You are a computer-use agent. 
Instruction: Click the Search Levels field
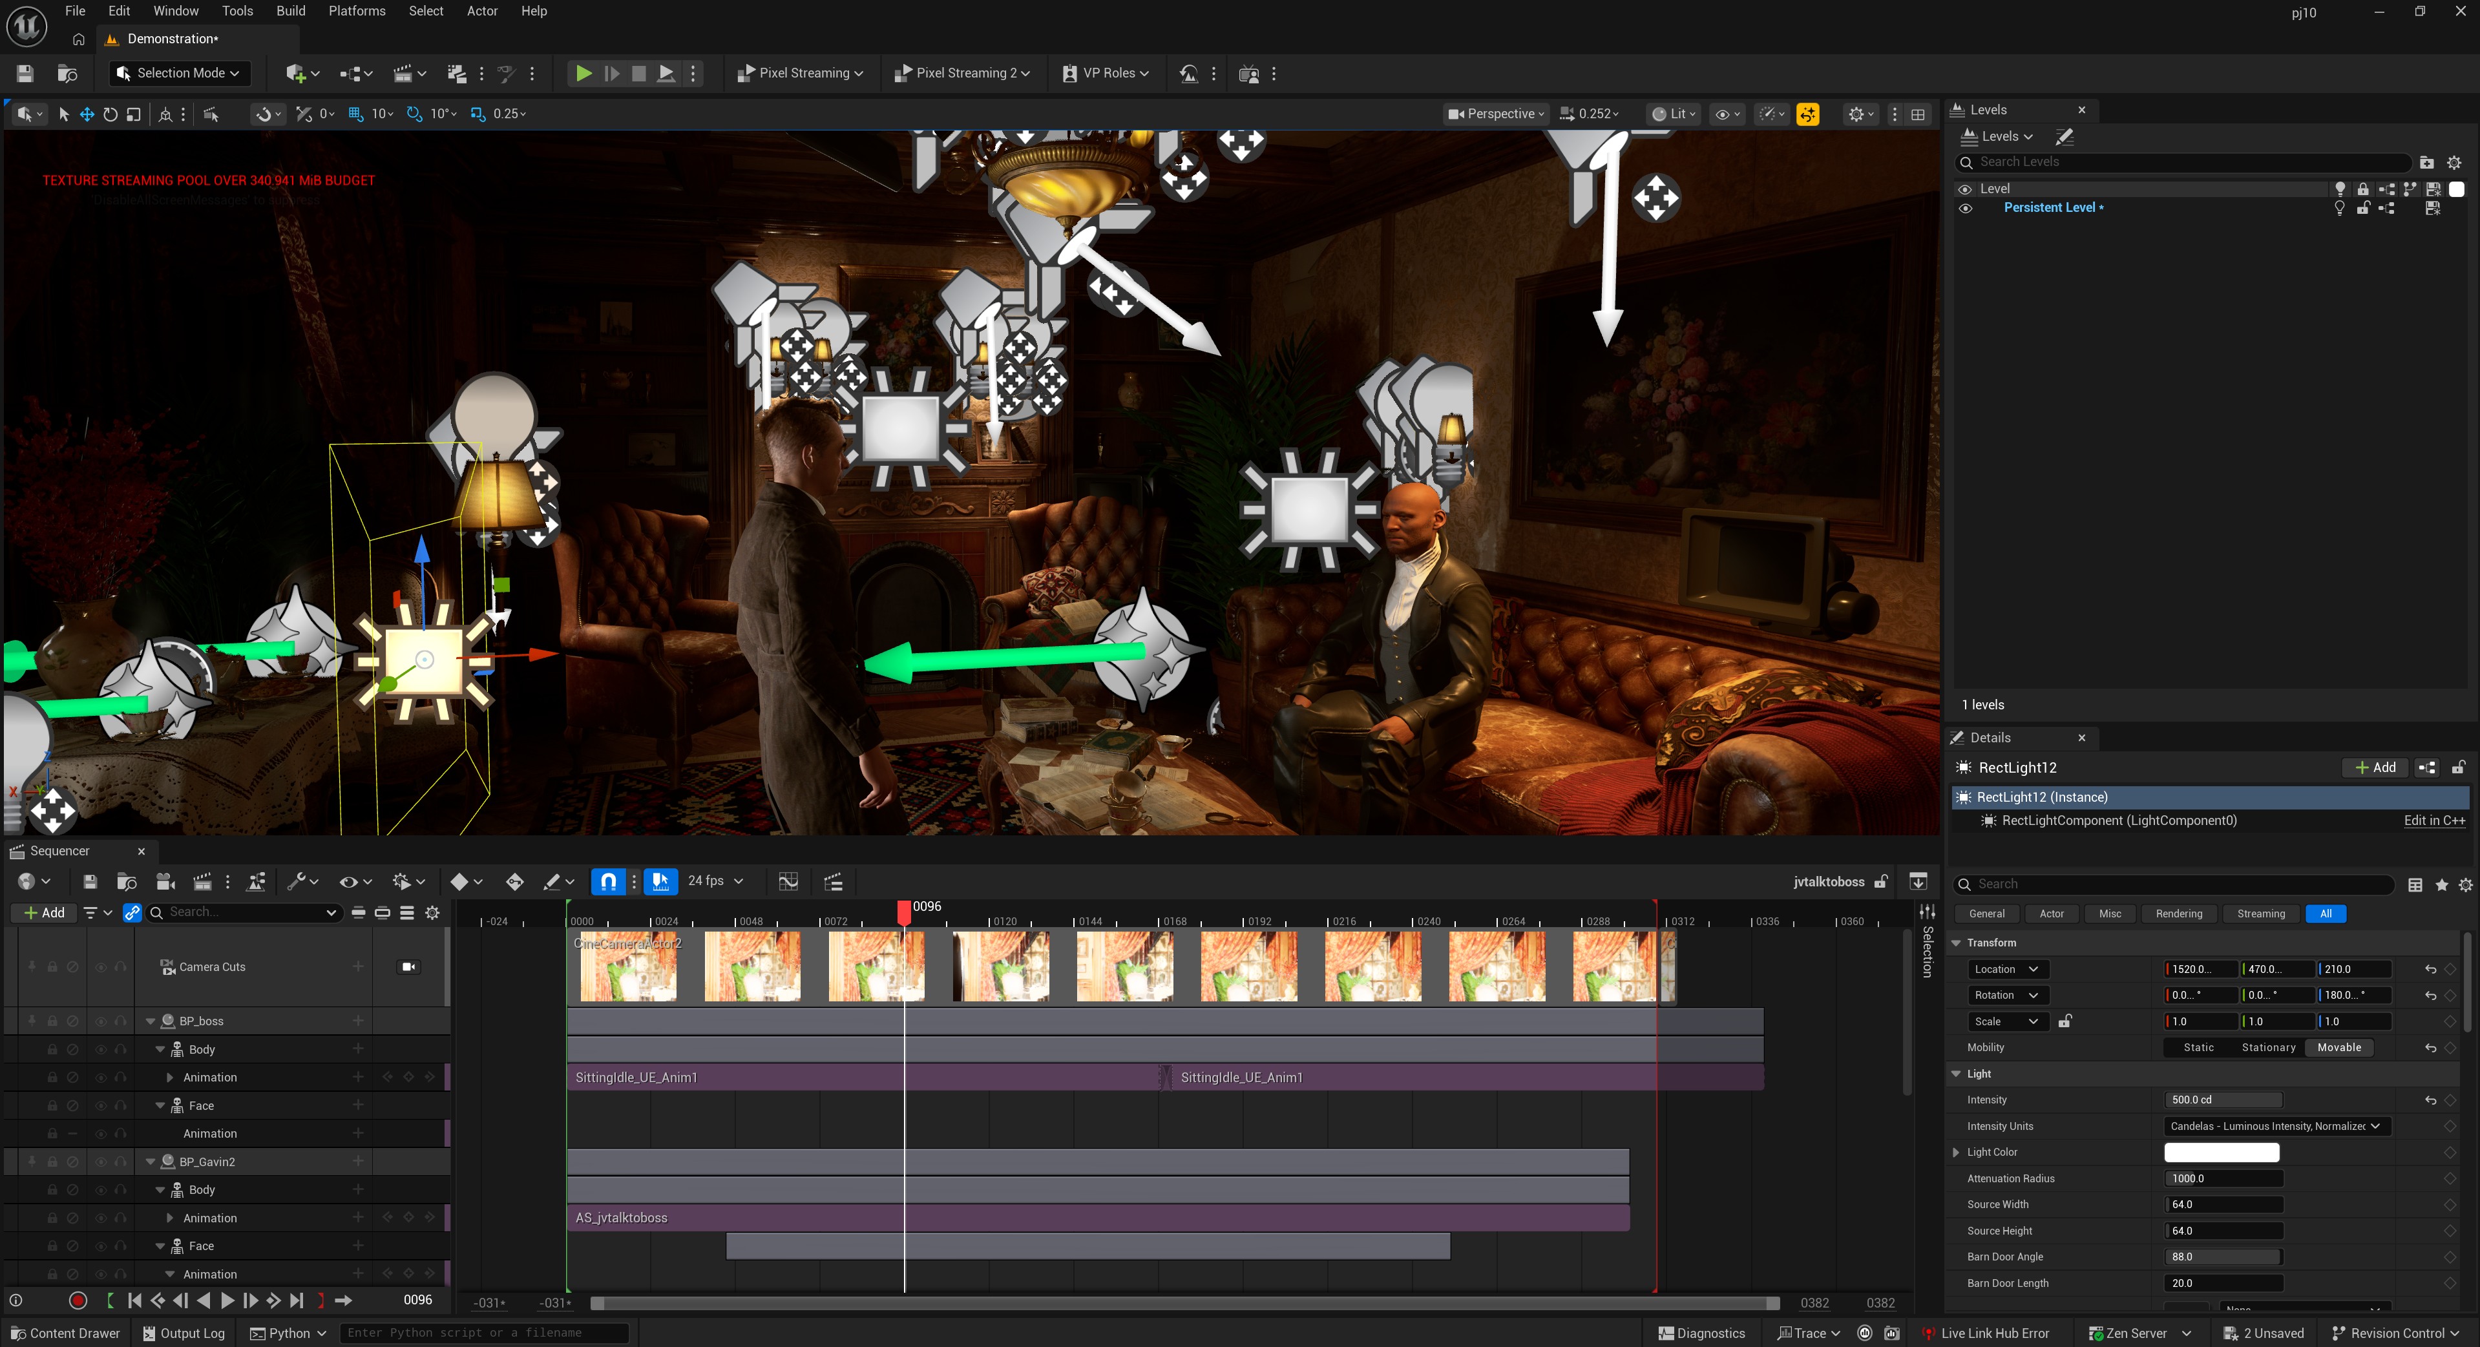(x=2183, y=163)
